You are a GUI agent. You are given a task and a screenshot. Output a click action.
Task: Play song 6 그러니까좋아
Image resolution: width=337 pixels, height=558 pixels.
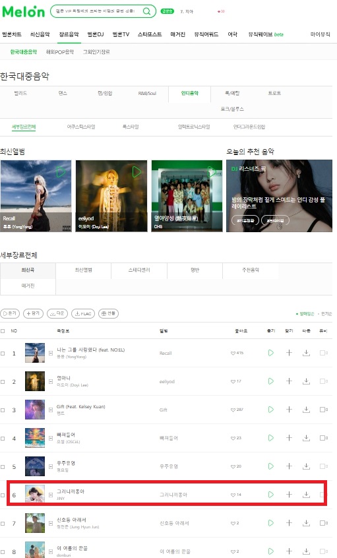271,495
